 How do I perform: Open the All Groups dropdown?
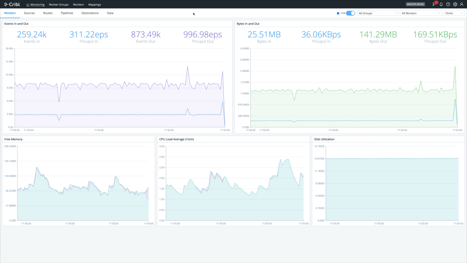(x=378, y=13)
